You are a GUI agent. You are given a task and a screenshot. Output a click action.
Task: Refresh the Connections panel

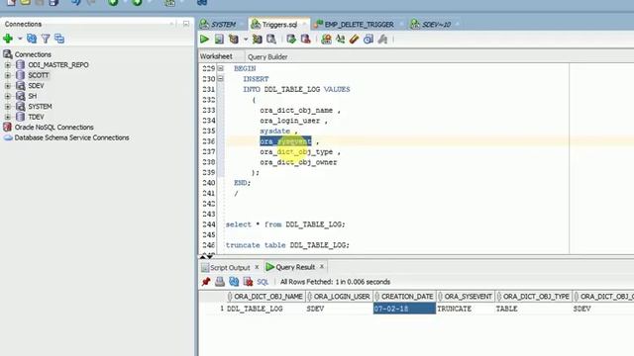32,39
